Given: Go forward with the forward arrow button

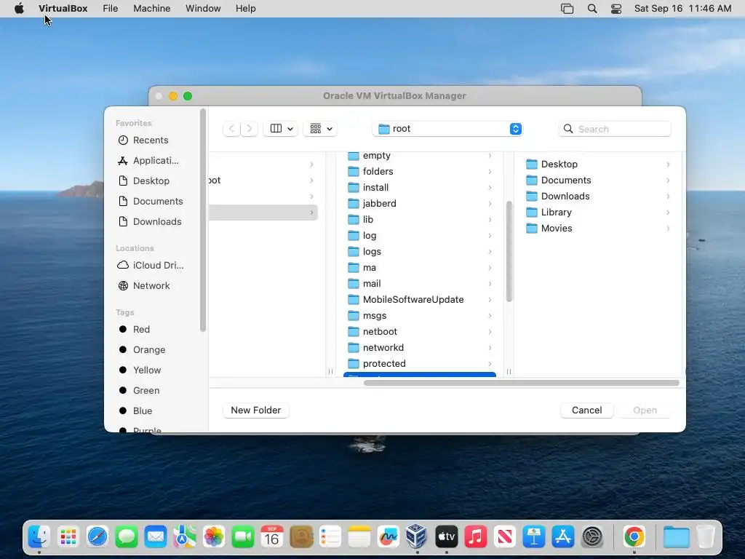Looking at the screenshot, I should click(249, 129).
